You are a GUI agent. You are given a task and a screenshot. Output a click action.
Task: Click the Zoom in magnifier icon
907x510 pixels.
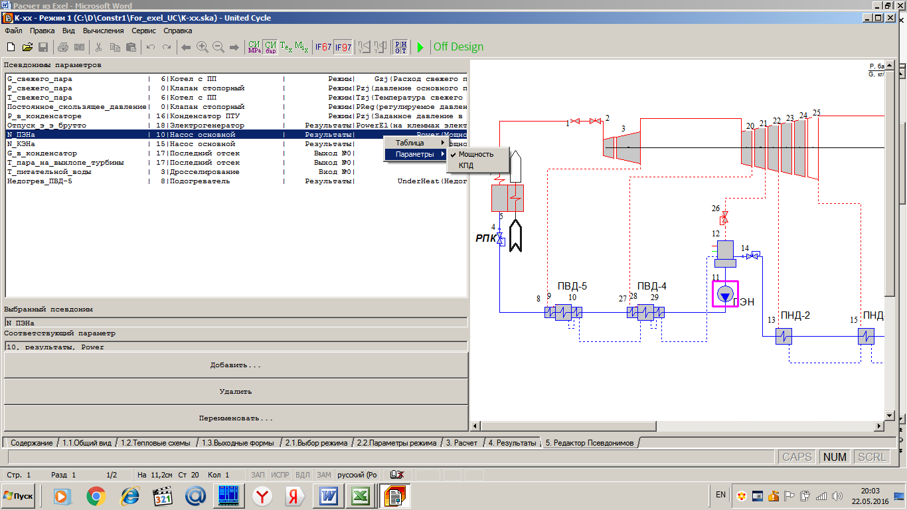point(202,47)
